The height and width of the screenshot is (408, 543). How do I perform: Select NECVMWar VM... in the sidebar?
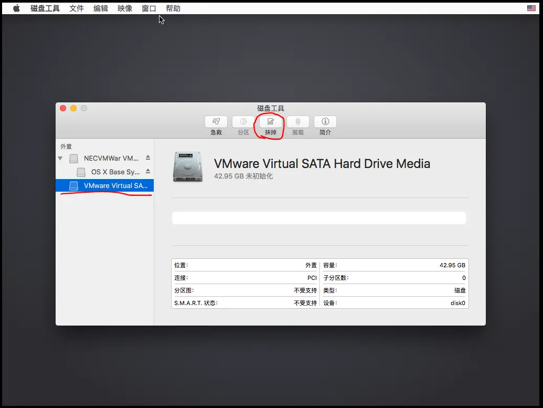[104, 159]
